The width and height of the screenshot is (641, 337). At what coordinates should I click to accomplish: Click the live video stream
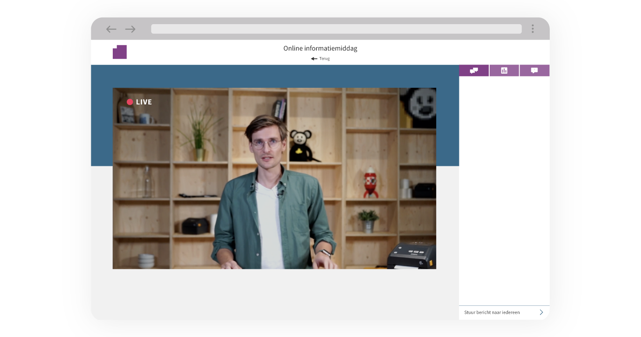coord(274,178)
